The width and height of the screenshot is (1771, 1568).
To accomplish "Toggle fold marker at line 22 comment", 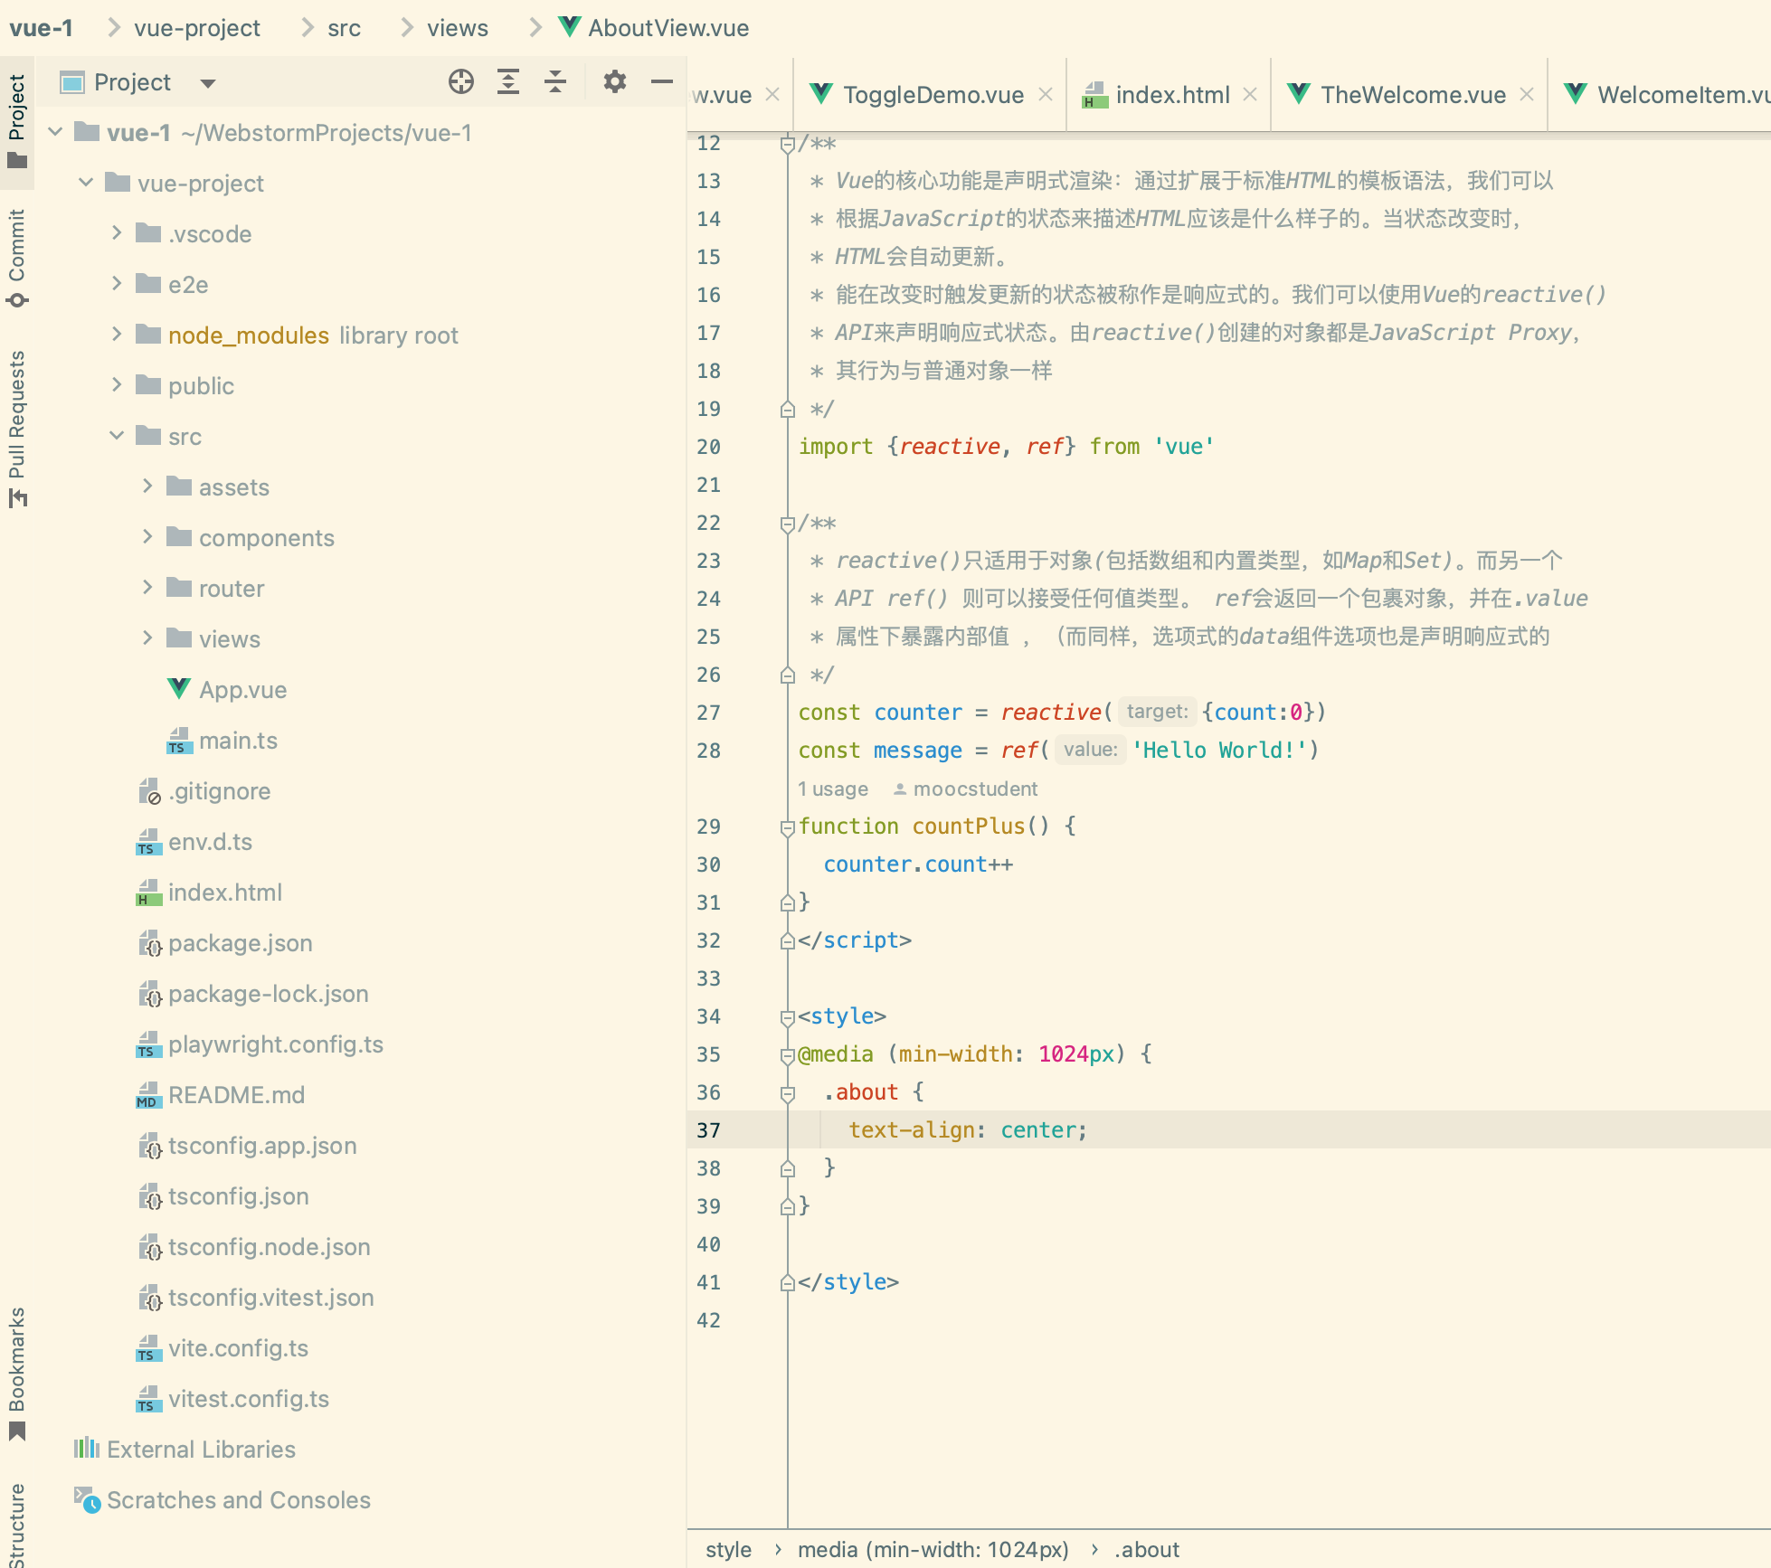I will coord(788,524).
